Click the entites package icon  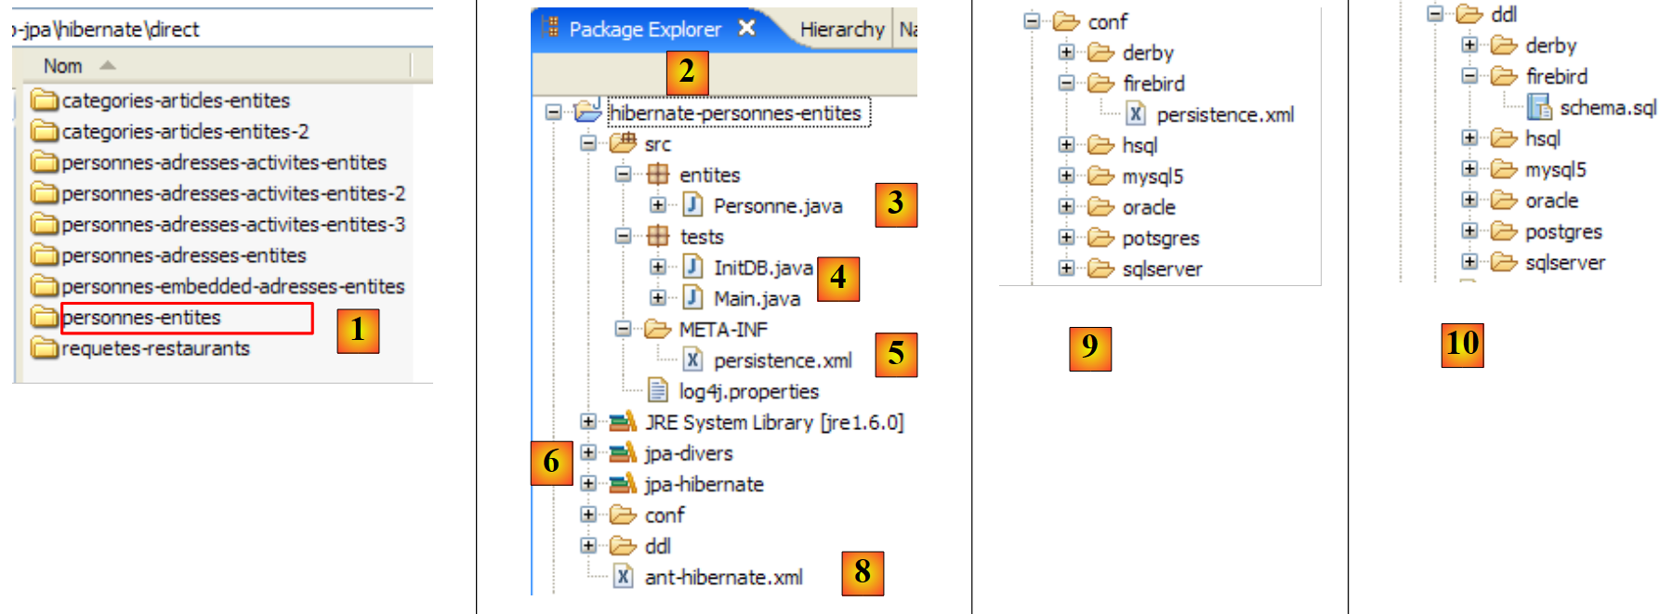658,175
